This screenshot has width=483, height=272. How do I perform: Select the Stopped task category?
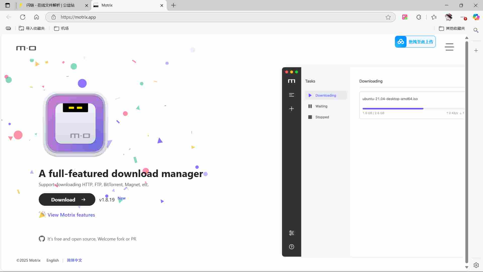click(322, 117)
